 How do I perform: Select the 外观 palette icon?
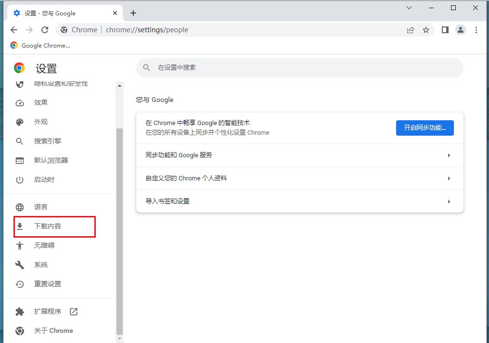click(20, 122)
